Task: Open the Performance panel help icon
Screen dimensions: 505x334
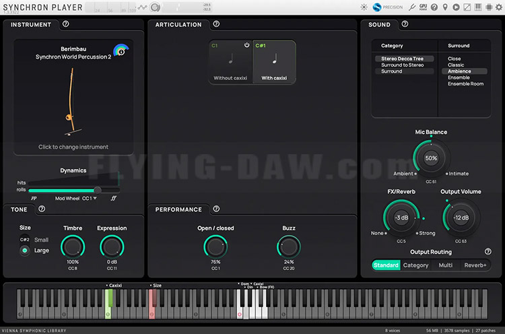Action: pos(216,209)
